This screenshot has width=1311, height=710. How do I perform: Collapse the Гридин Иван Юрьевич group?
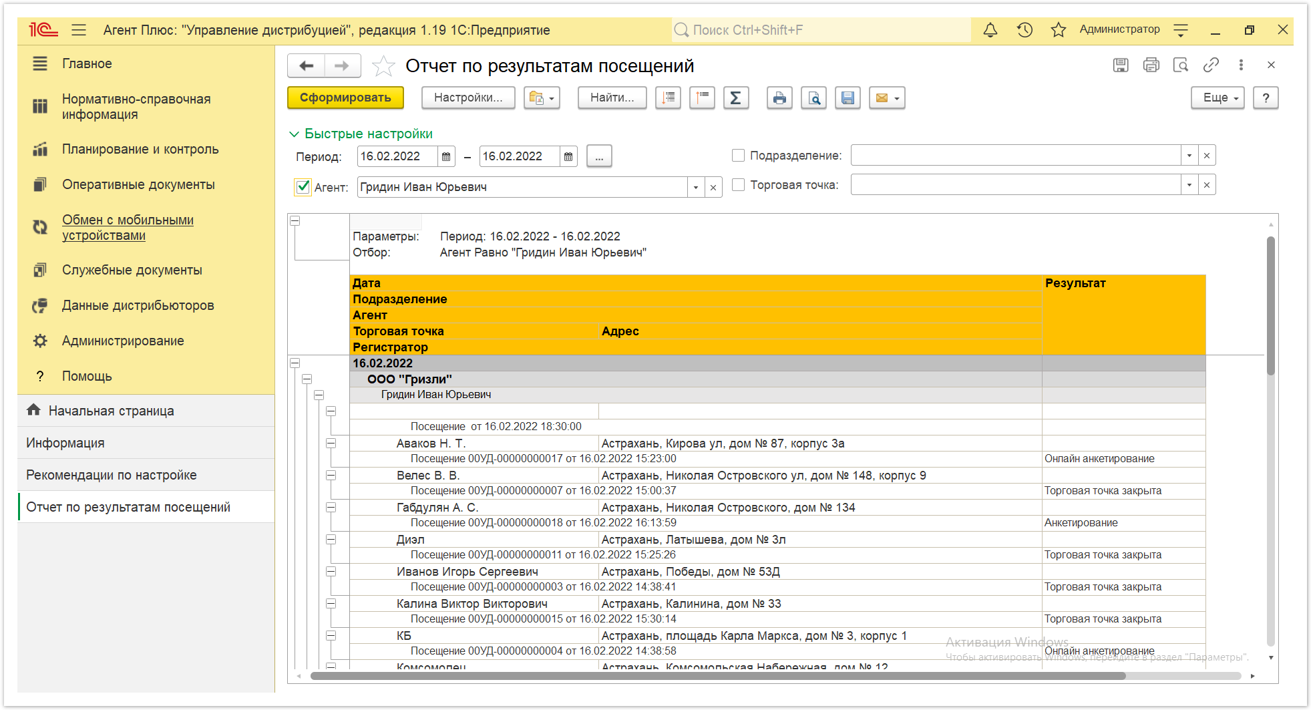pos(319,395)
